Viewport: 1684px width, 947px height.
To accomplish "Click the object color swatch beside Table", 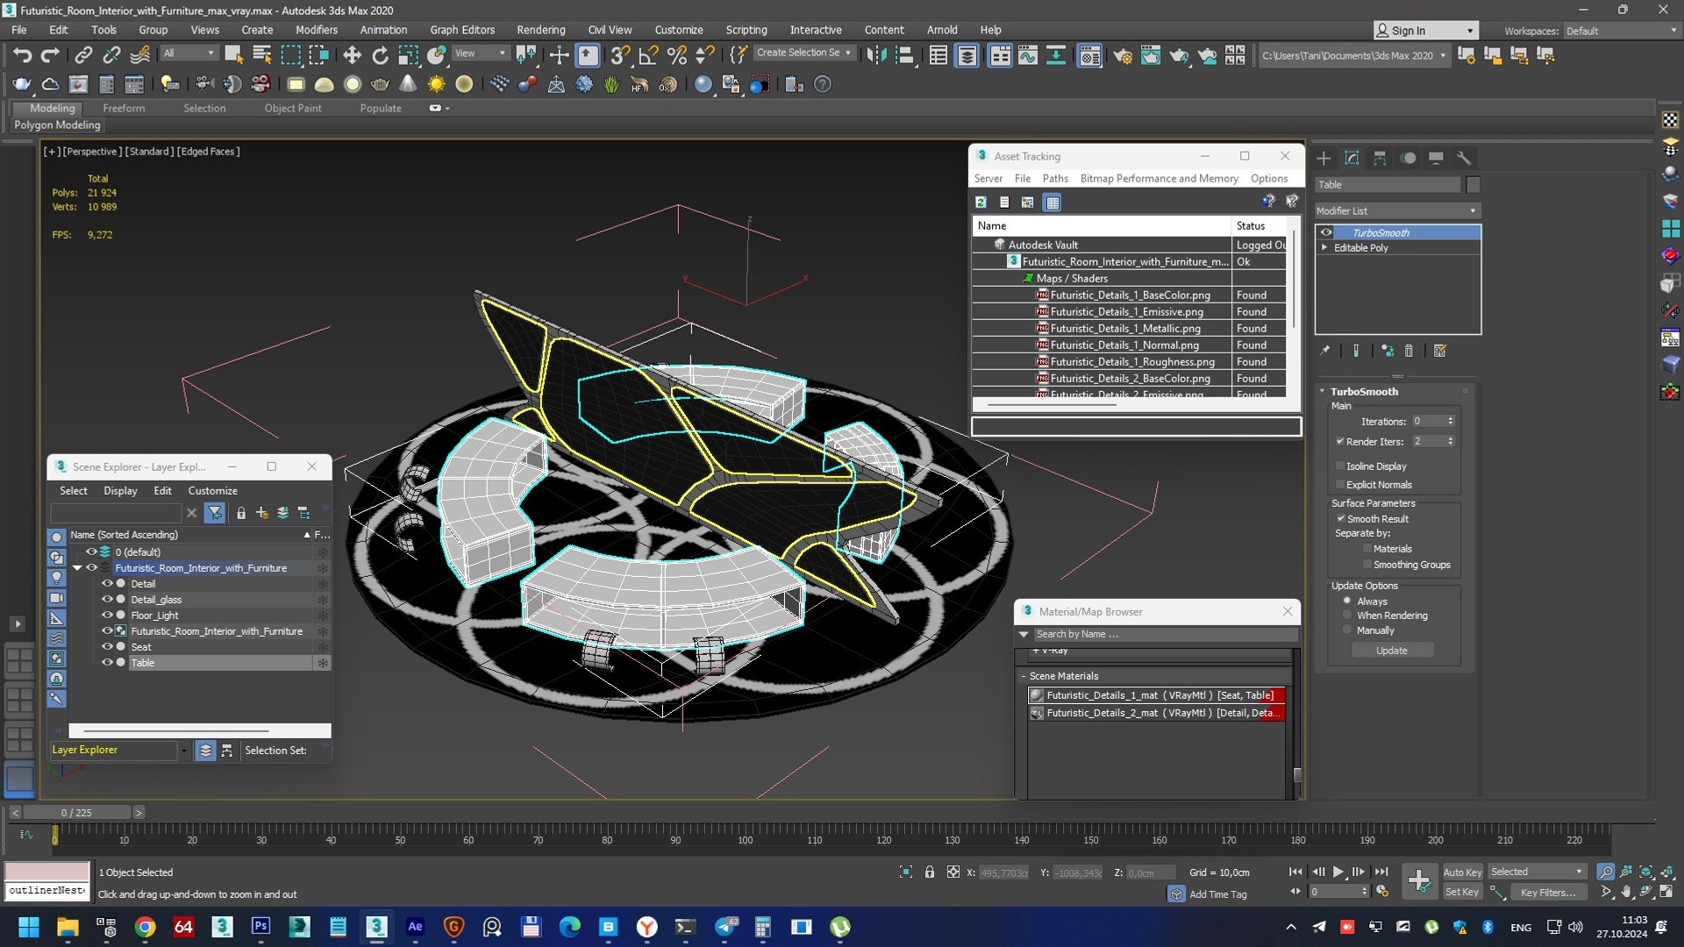I will (x=1473, y=184).
